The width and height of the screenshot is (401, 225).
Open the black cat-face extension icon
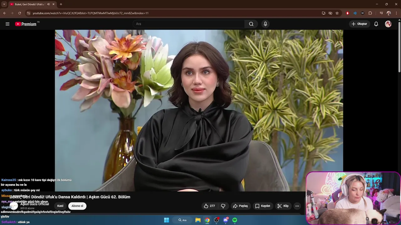pyautogui.click(x=362, y=13)
